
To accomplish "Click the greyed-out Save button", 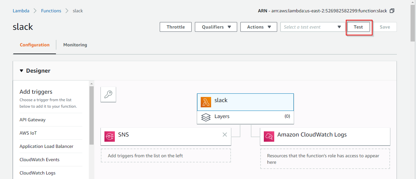I will (x=385, y=27).
